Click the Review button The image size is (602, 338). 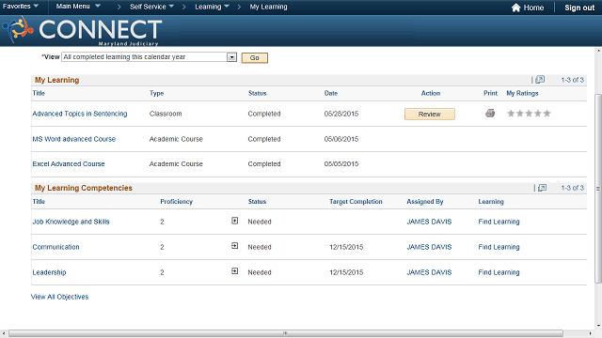430,115
